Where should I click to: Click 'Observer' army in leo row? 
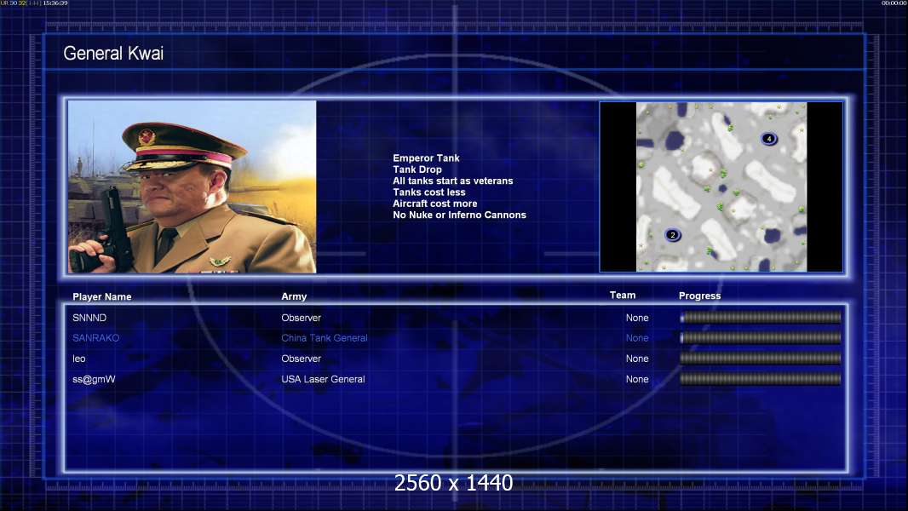[301, 359]
